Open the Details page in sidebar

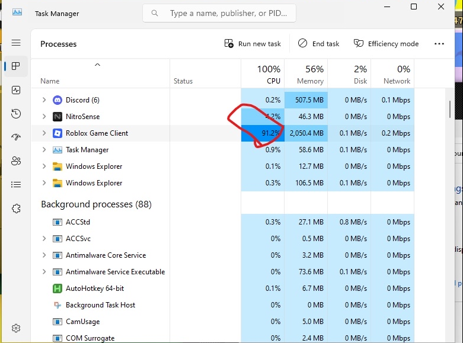pyautogui.click(x=16, y=185)
